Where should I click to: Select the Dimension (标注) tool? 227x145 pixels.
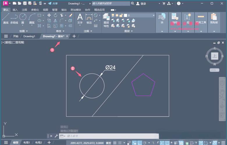tap(89, 19)
